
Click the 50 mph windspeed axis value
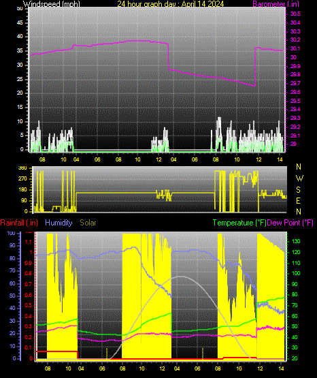click(20, 8)
